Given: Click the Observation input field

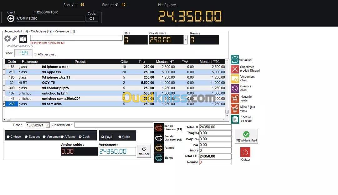Looking at the screenshot, I should pyautogui.click(x=114, y=125).
